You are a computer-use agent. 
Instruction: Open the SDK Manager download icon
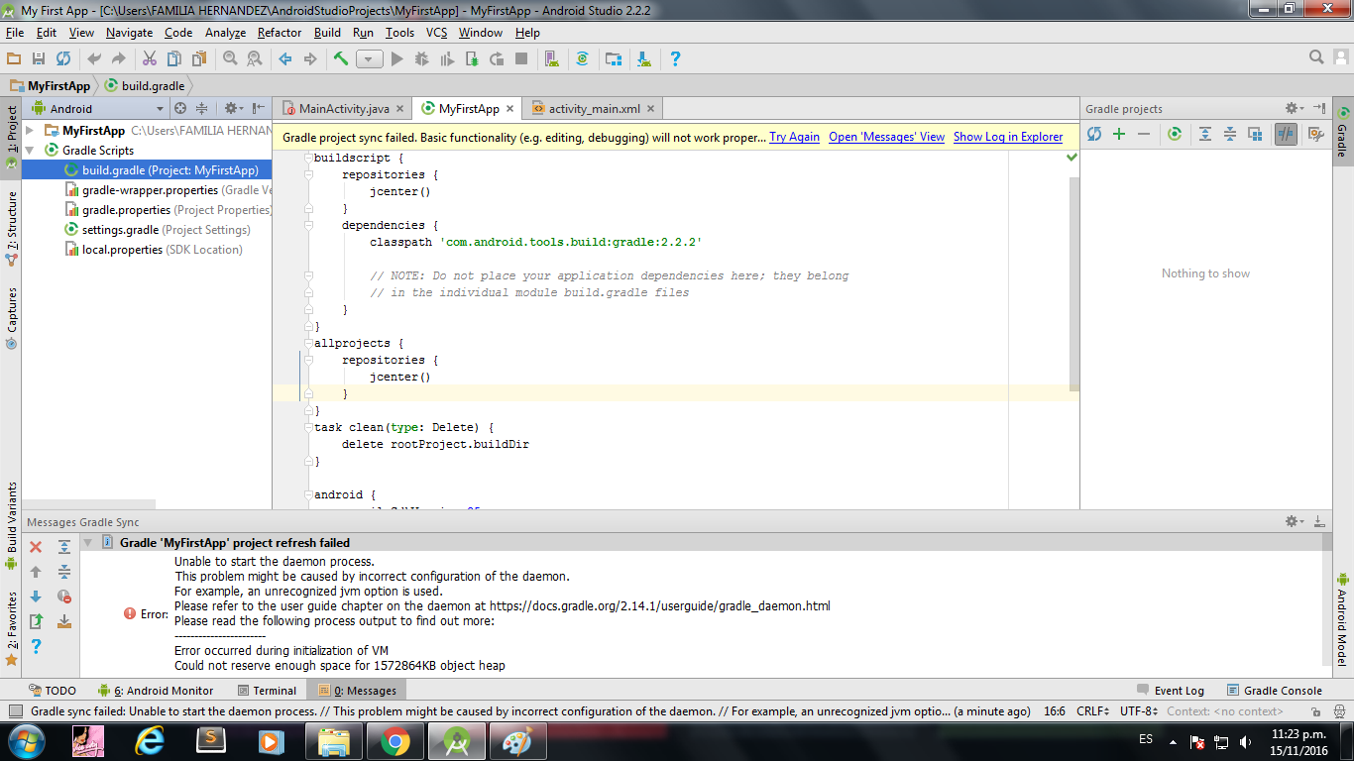[644, 59]
